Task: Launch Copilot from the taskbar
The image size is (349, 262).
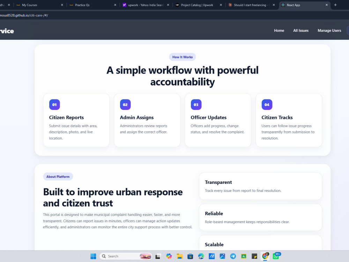Action: 169,256
